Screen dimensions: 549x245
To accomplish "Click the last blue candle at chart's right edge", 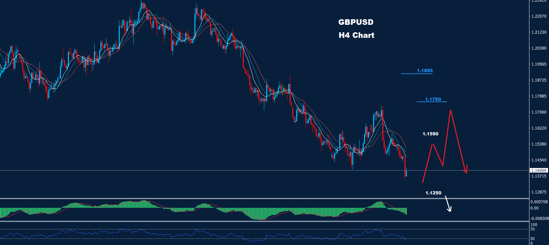I will 406,173.
